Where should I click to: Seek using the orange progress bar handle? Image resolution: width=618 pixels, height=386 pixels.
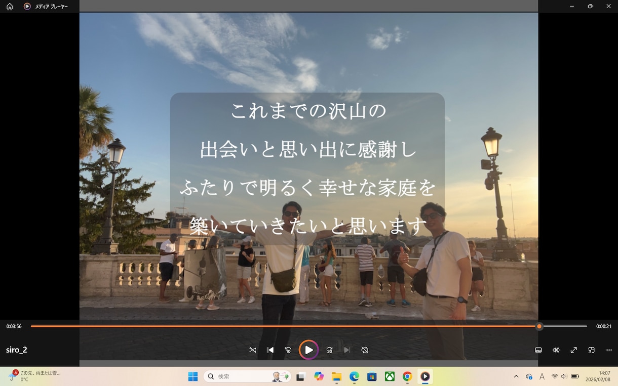539,326
